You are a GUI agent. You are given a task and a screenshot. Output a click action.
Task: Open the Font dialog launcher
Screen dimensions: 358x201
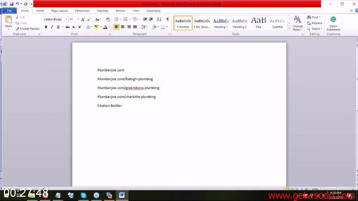[x=110, y=34]
